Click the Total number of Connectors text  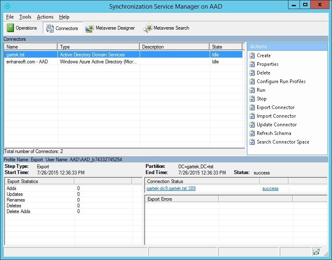point(33,151)
